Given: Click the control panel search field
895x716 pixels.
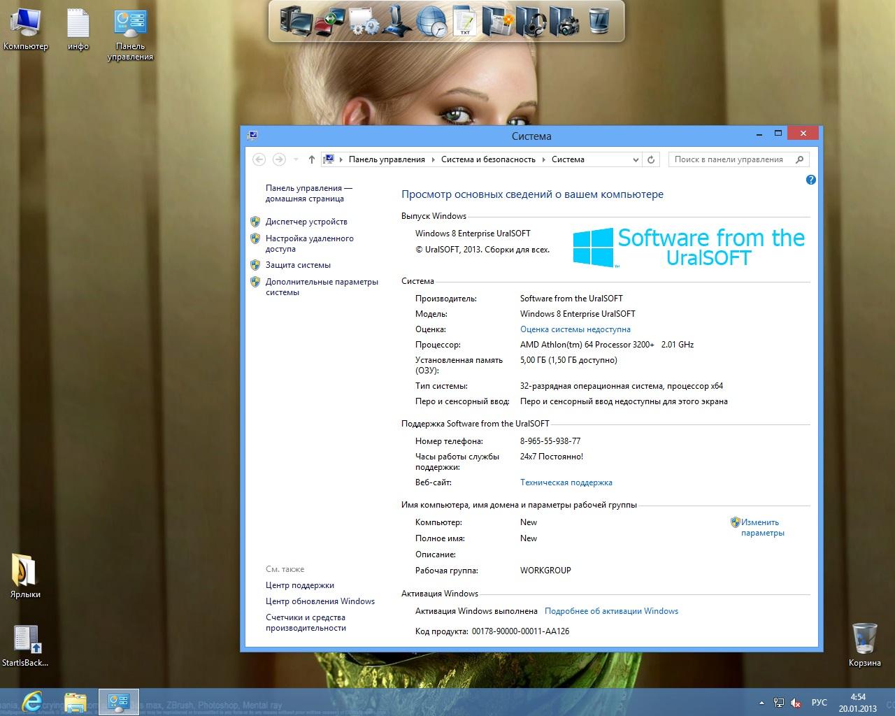Looking at the screenshot, I should tap(731, 159).
